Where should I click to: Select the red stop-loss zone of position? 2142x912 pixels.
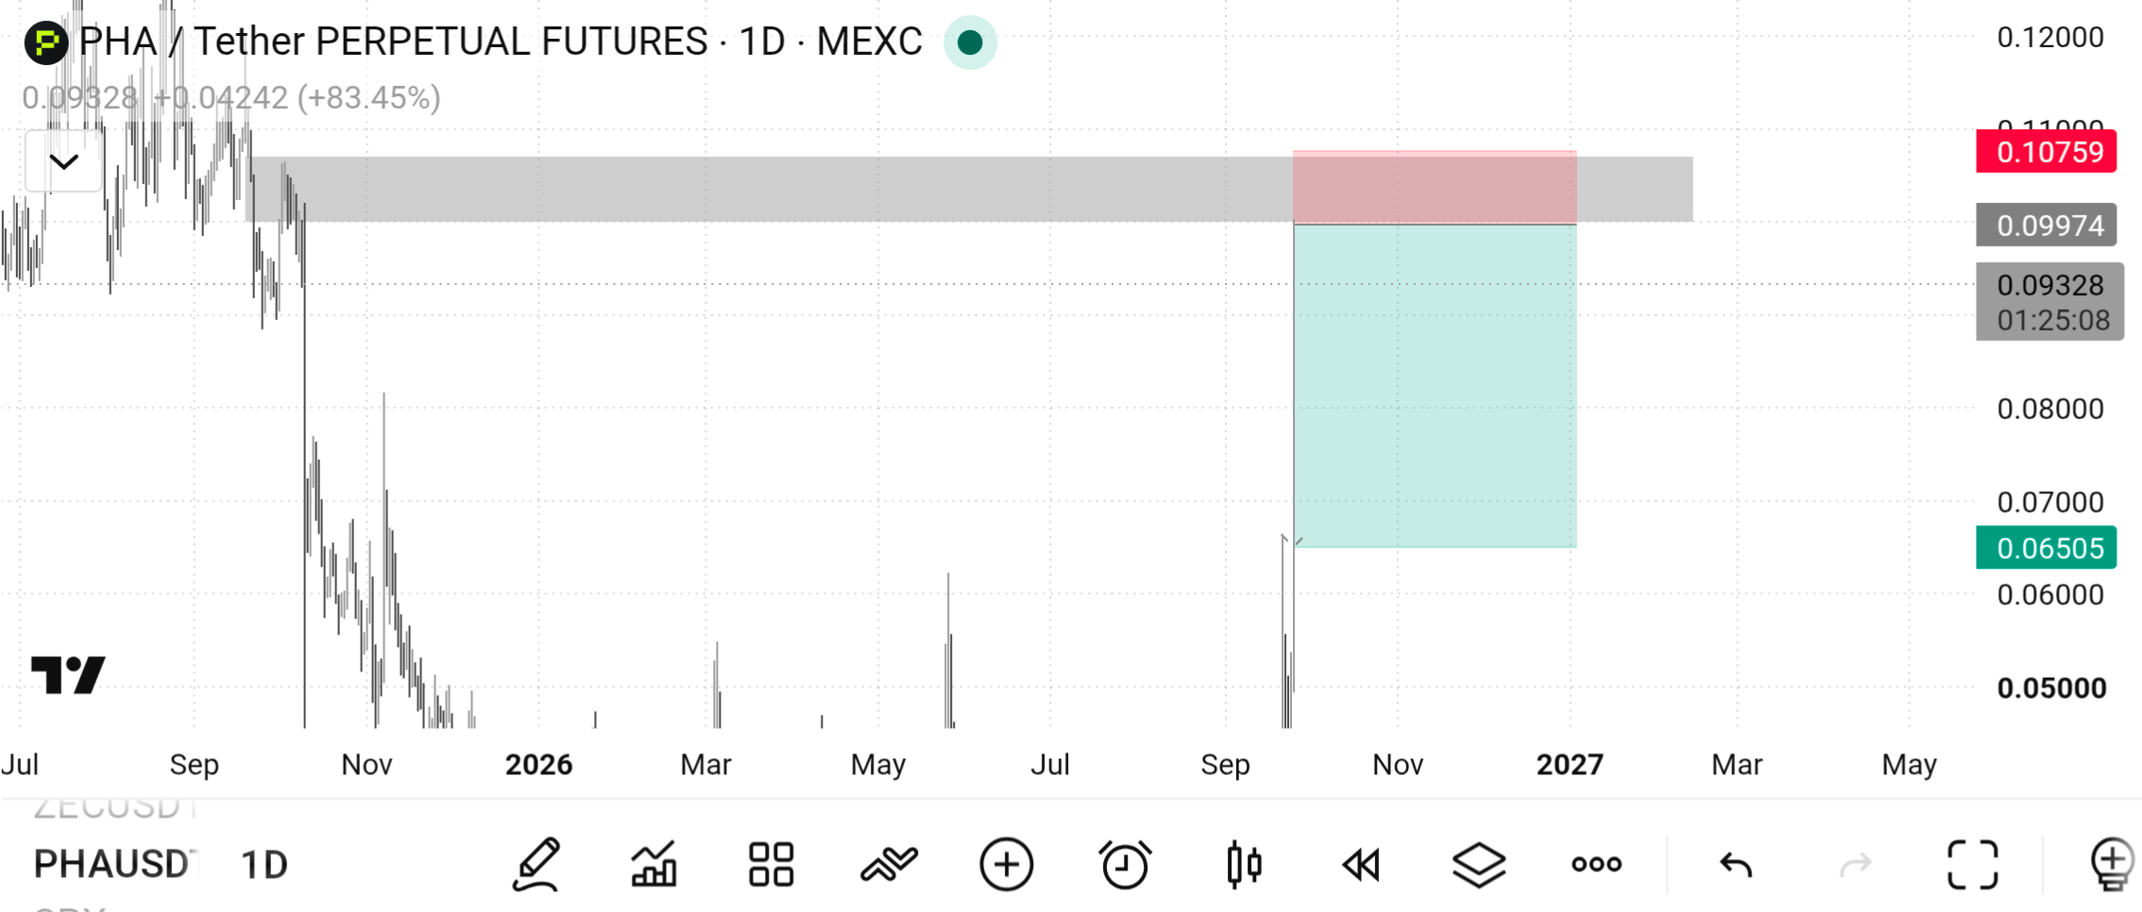[1435, 187]
